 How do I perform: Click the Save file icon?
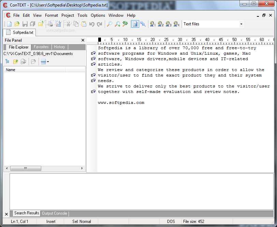click(25, 24)
